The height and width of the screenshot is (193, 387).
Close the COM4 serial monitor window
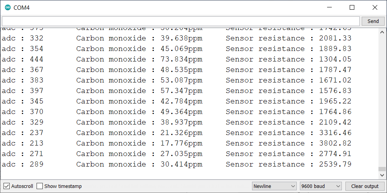point(375,8)
